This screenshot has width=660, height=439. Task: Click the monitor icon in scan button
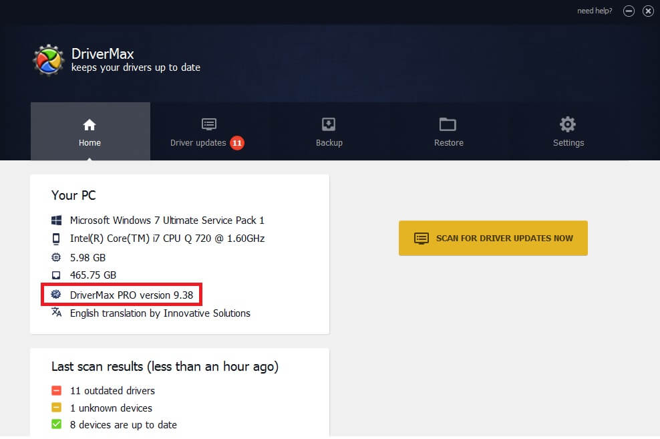[x=422, y=239]
